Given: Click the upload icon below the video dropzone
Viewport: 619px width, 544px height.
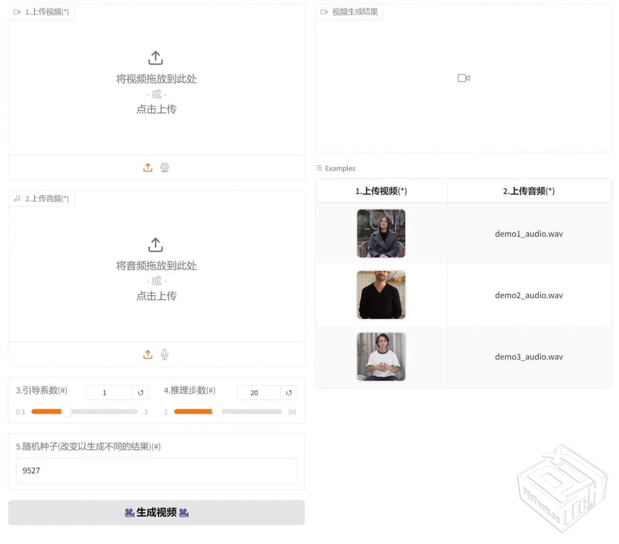Looking at the screenshot, I should (148, 167).
